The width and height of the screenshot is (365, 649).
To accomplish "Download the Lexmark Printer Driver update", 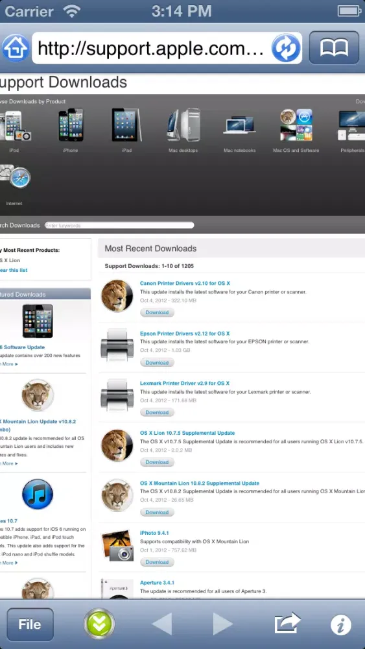I will pyautogui.click(x=157, y=412).
